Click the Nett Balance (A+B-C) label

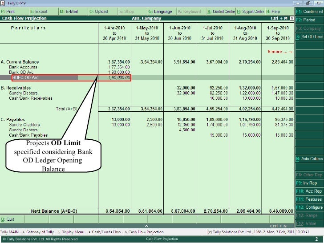[54, 211]
